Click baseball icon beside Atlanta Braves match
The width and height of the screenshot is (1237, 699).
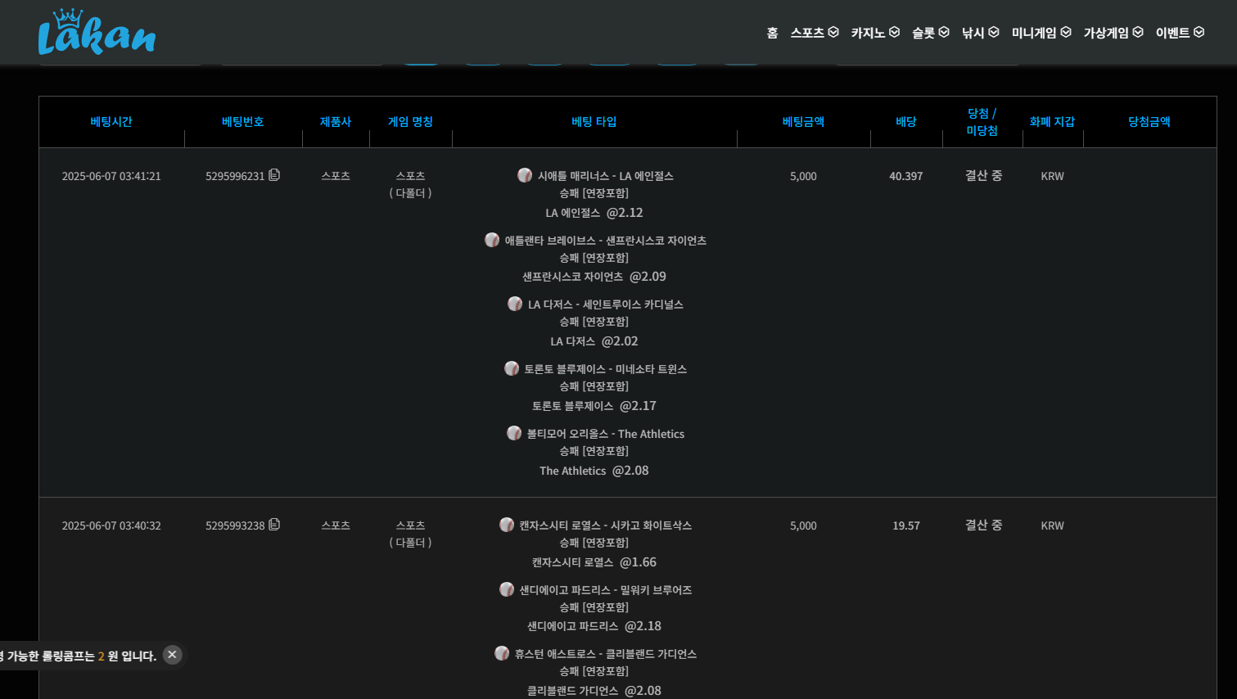click(x=492, y=240)
